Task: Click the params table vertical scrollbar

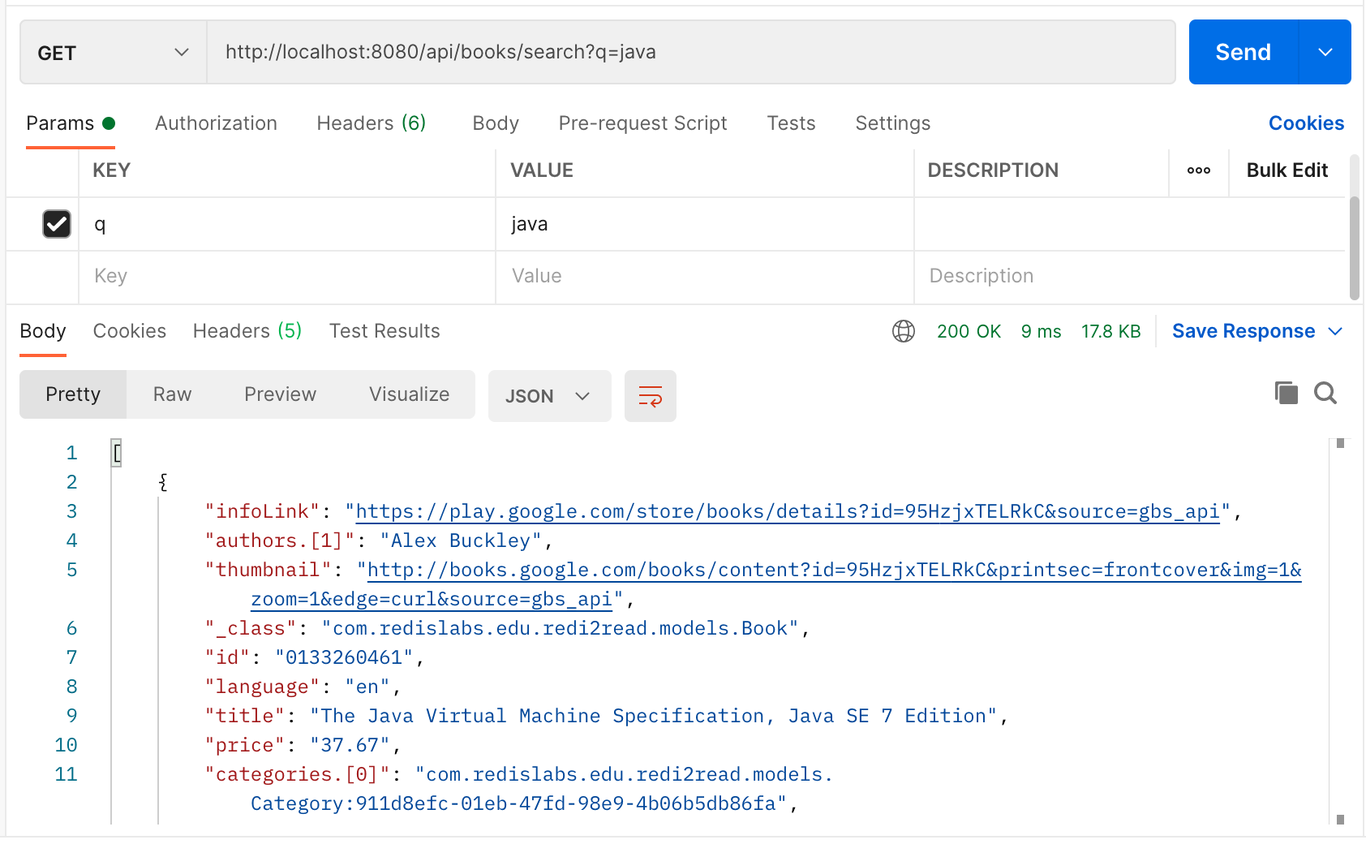Action: [1354, 248]
